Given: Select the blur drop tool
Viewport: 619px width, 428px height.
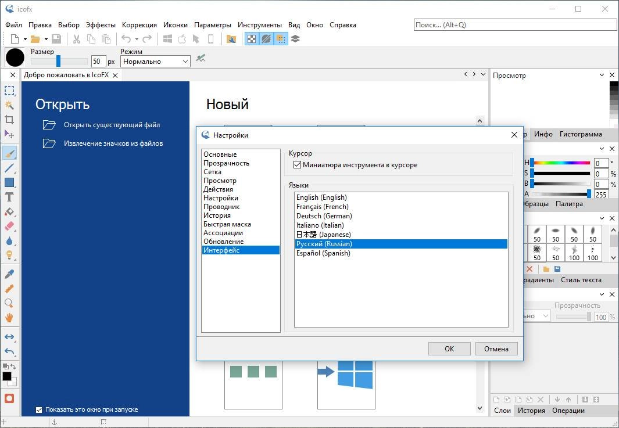Looking at the screenshot, I should click(x=9, y=240).
